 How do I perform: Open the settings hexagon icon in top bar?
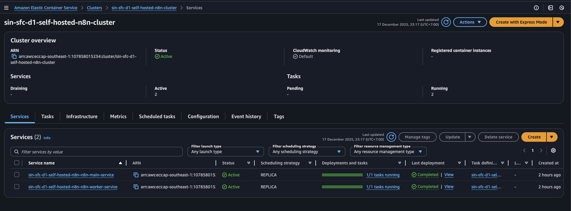[x=562, y=8]
